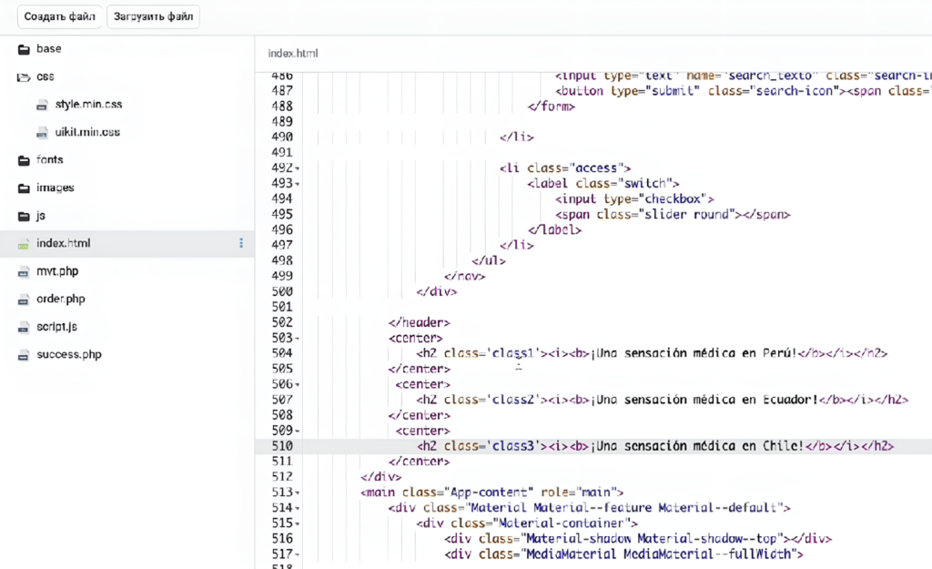This screenshot has height=569, width=932.
Task: Click the script.js file icon
Action: coord(24,327)
